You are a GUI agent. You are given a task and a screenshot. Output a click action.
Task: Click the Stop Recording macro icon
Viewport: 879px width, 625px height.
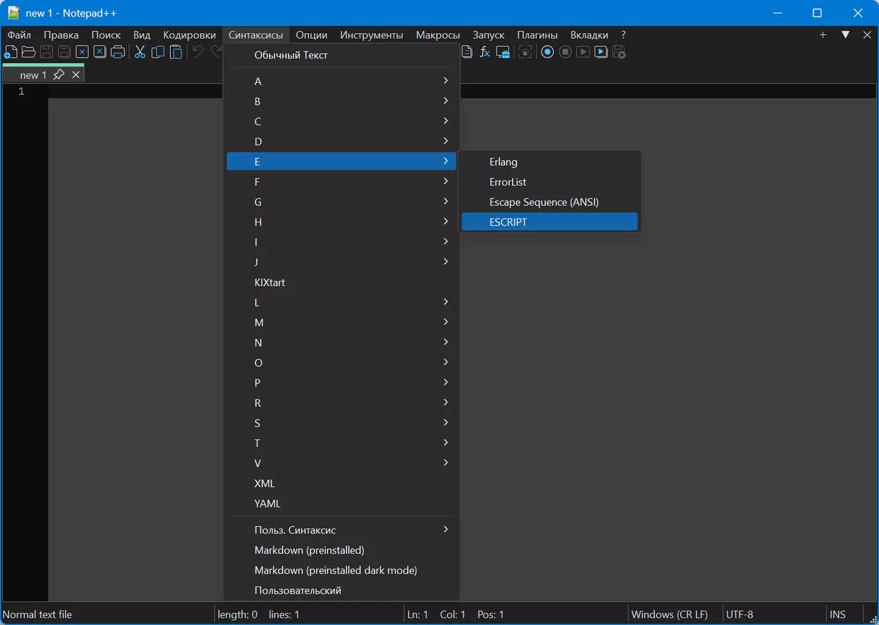[x=565, y=52]
